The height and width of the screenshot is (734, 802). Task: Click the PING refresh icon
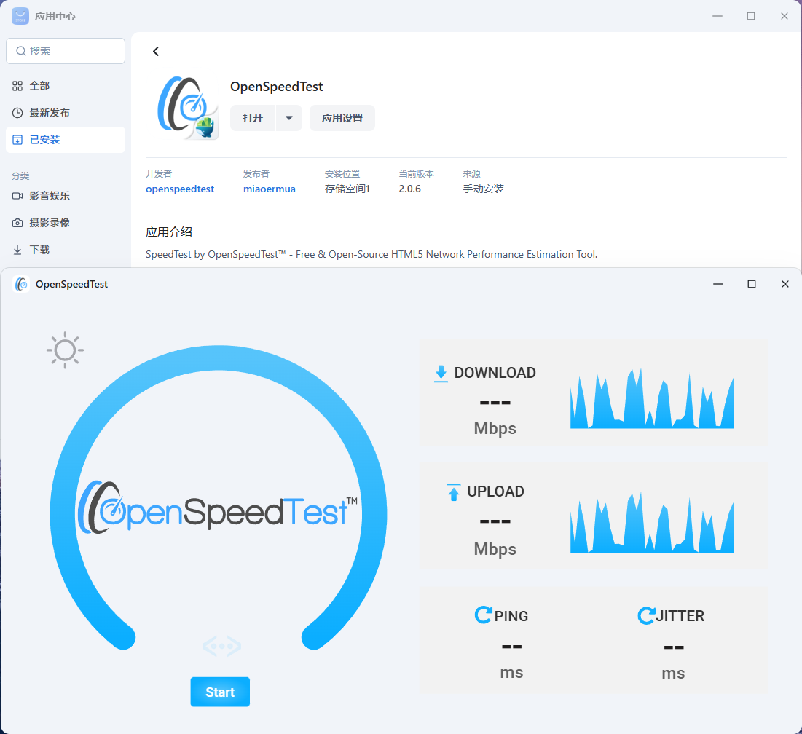click(483, 615)
